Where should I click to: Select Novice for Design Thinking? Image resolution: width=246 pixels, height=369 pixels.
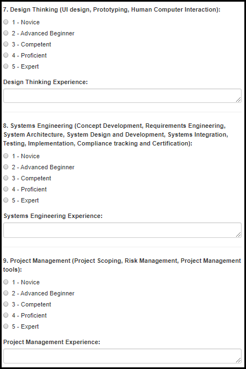pos(6,22)
